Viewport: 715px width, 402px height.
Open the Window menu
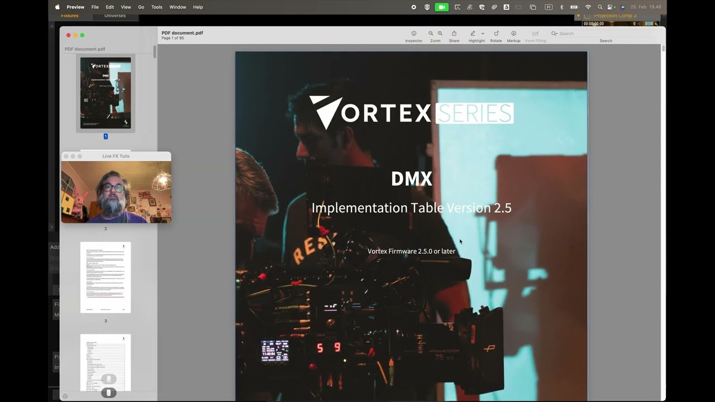(178, 7)
